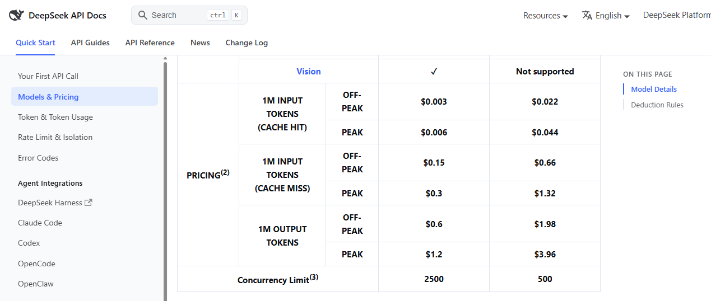Click the $0.044 price cell

coord(545,133)
